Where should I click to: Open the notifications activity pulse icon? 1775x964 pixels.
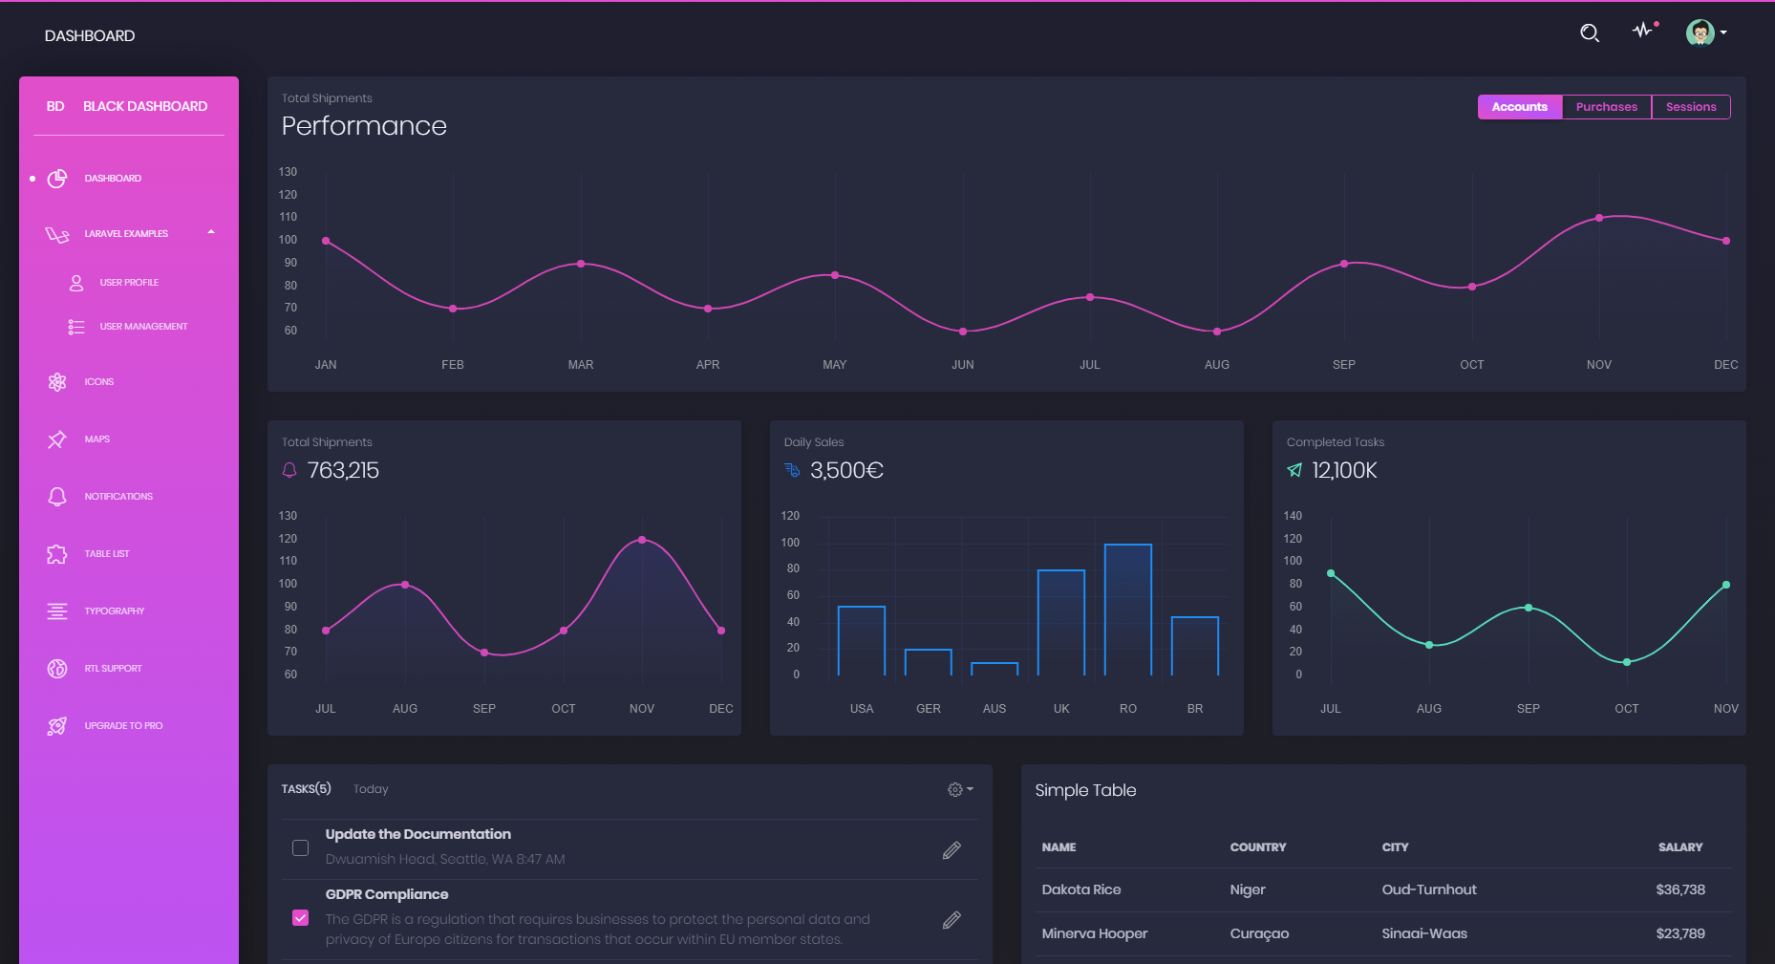click(x=1642, y=31)
